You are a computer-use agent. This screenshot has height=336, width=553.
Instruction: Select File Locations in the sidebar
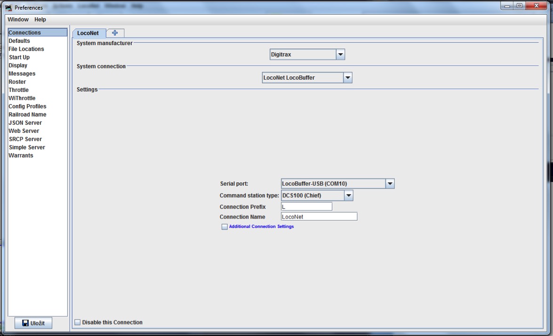(x=26, y=49)
